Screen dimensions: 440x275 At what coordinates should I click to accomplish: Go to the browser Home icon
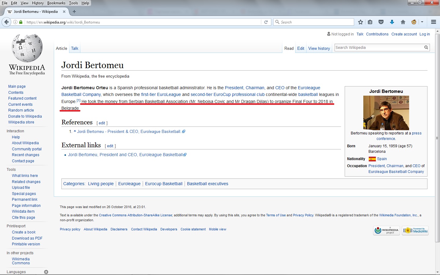click(403, 22)
